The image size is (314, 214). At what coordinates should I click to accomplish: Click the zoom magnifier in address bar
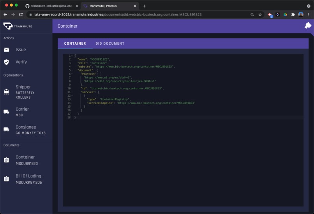252,15
